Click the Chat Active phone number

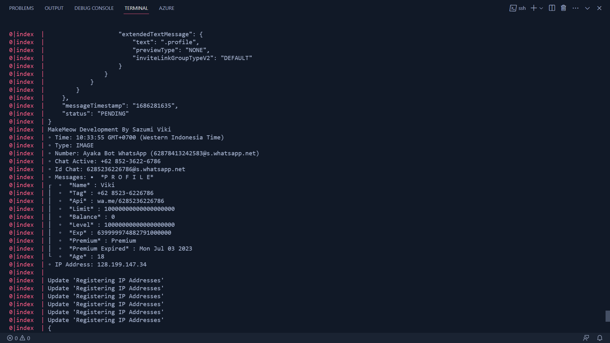[131, 161]
